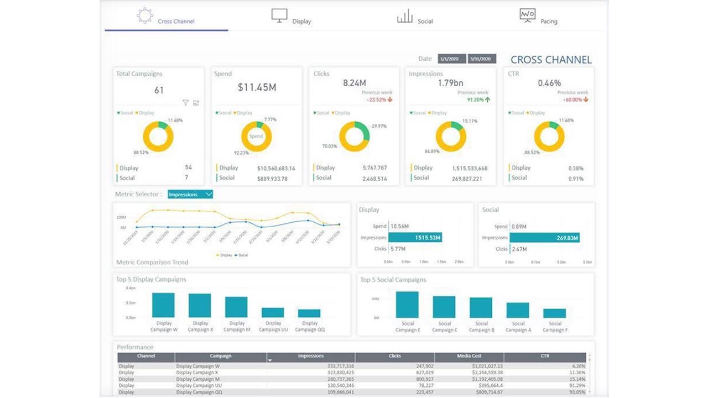
Task: Click the Display Campaign W bar
Action: click(x=163, y=305)
